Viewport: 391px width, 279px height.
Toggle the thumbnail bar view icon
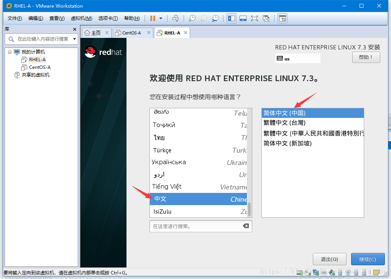pos(243,18)
